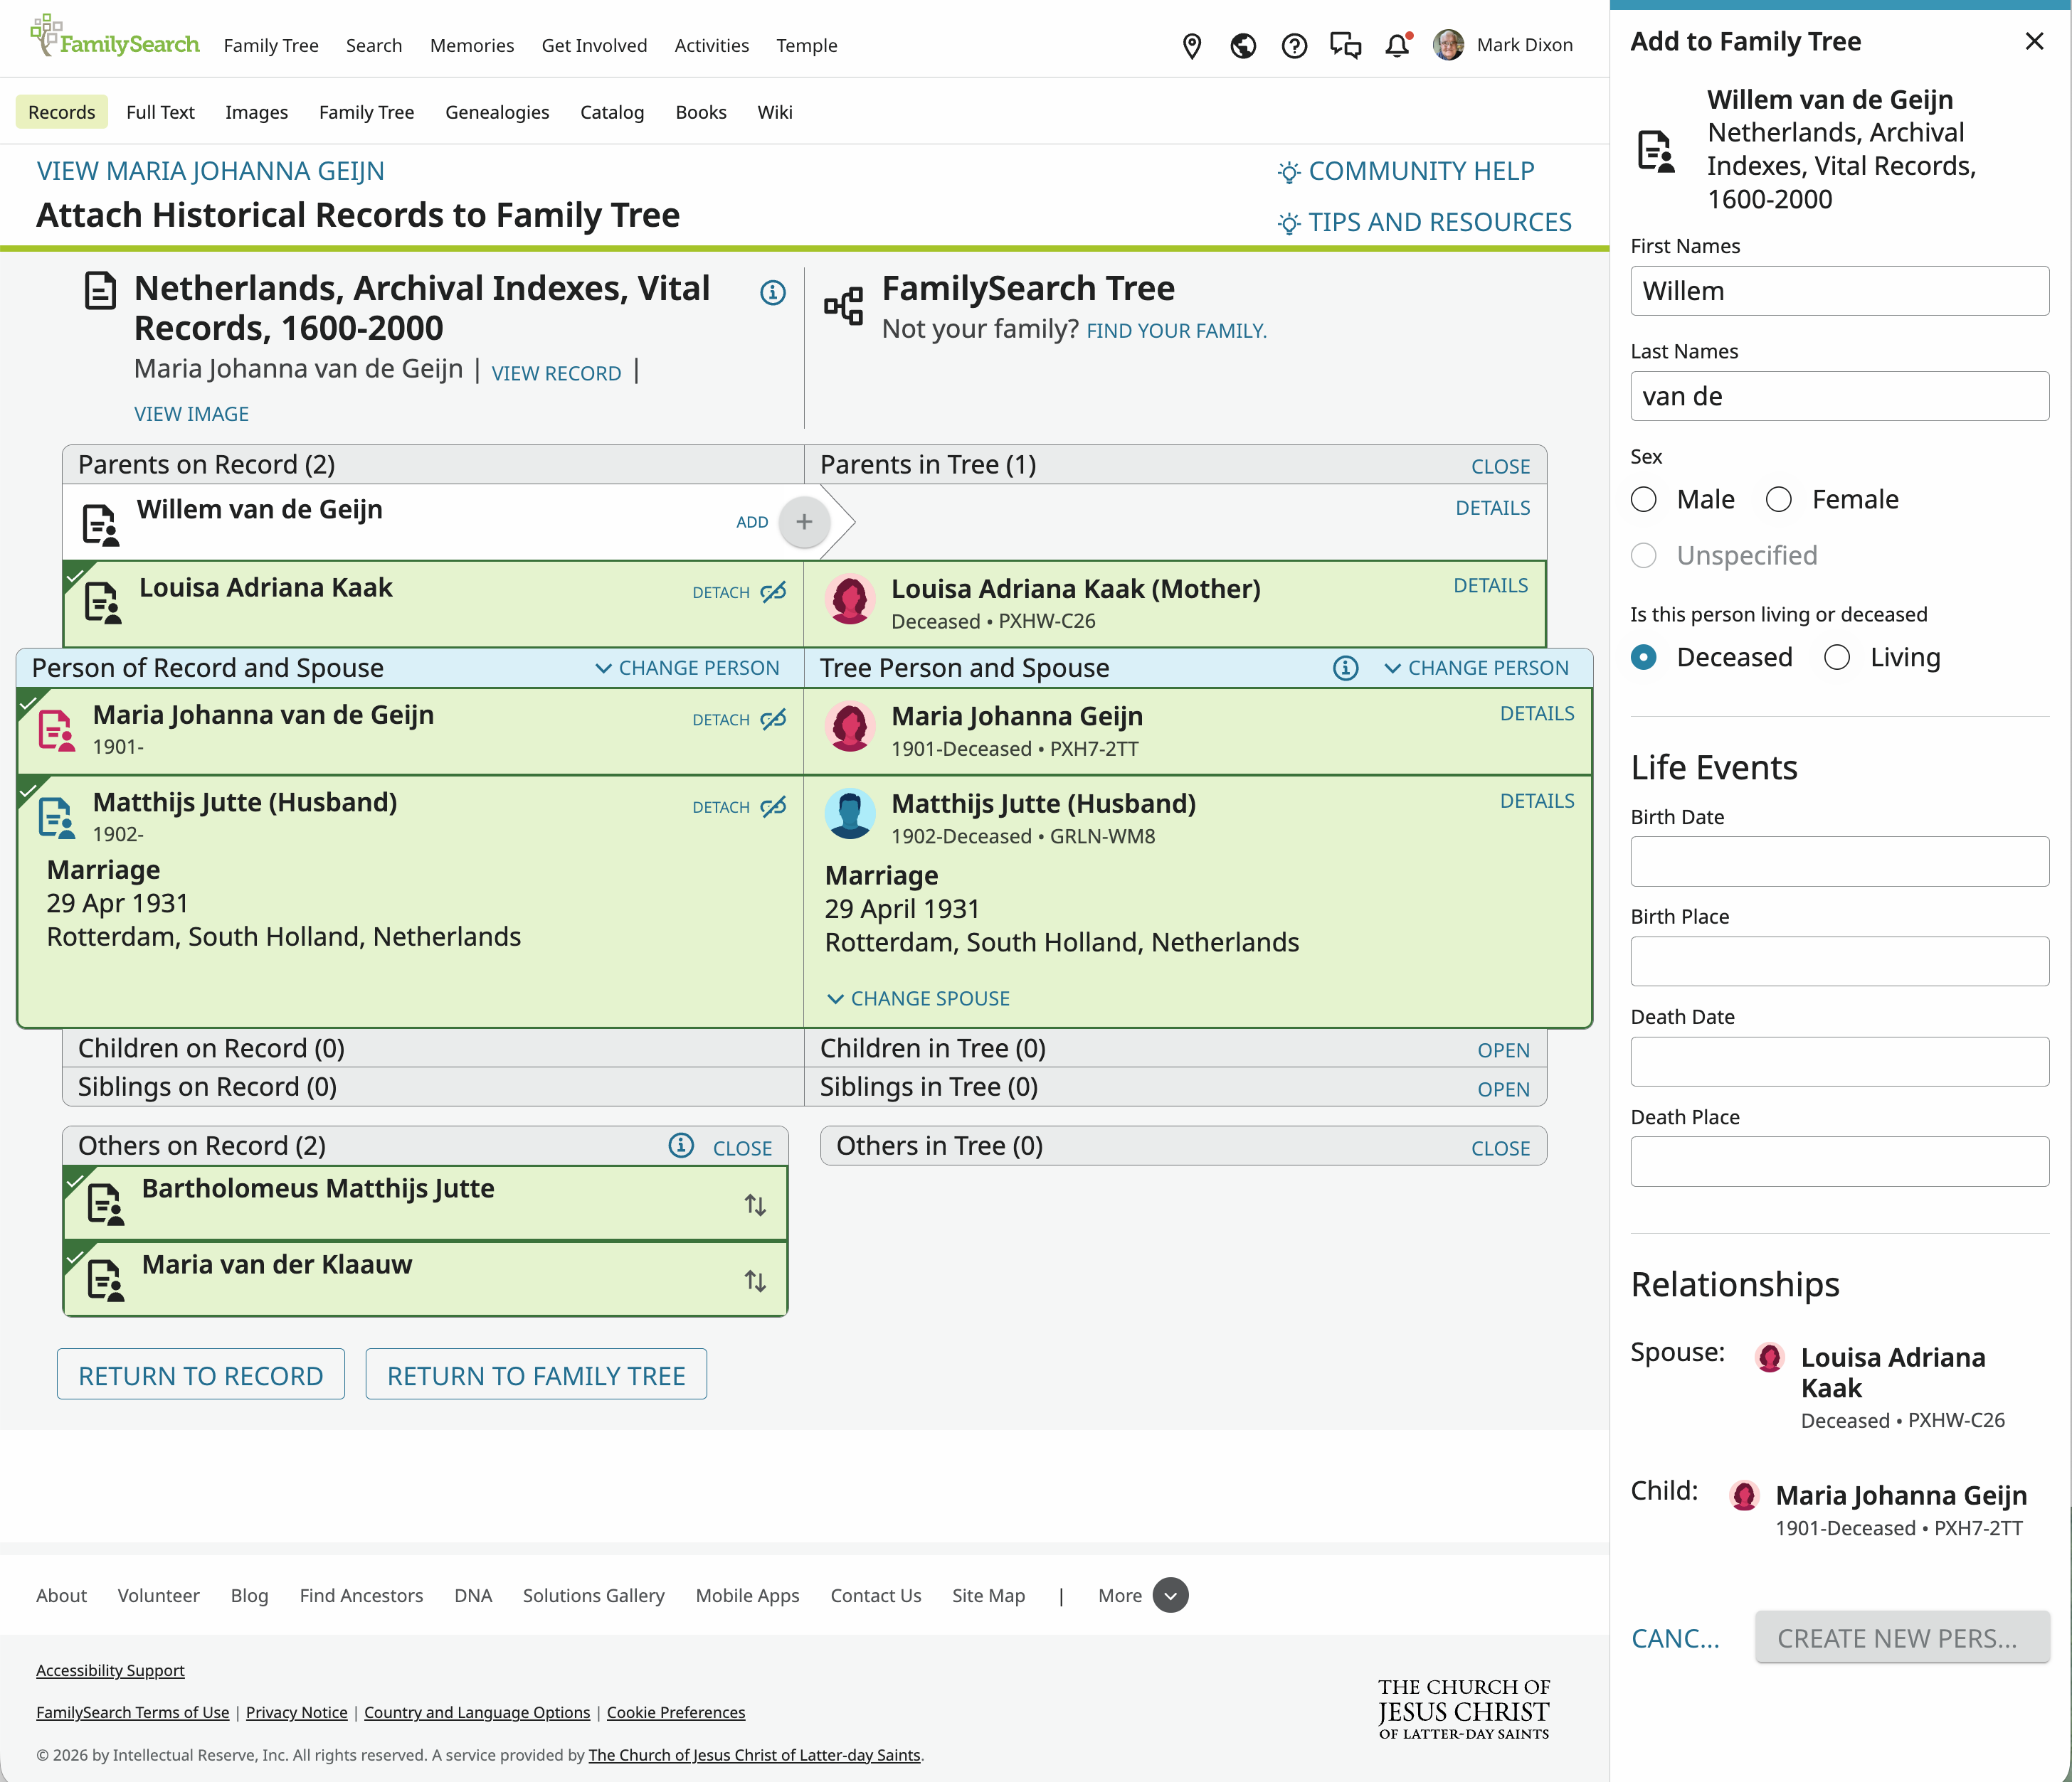Click the Community Help lightbulb icon
2072x1782 pixels.
pos(1289,172)
